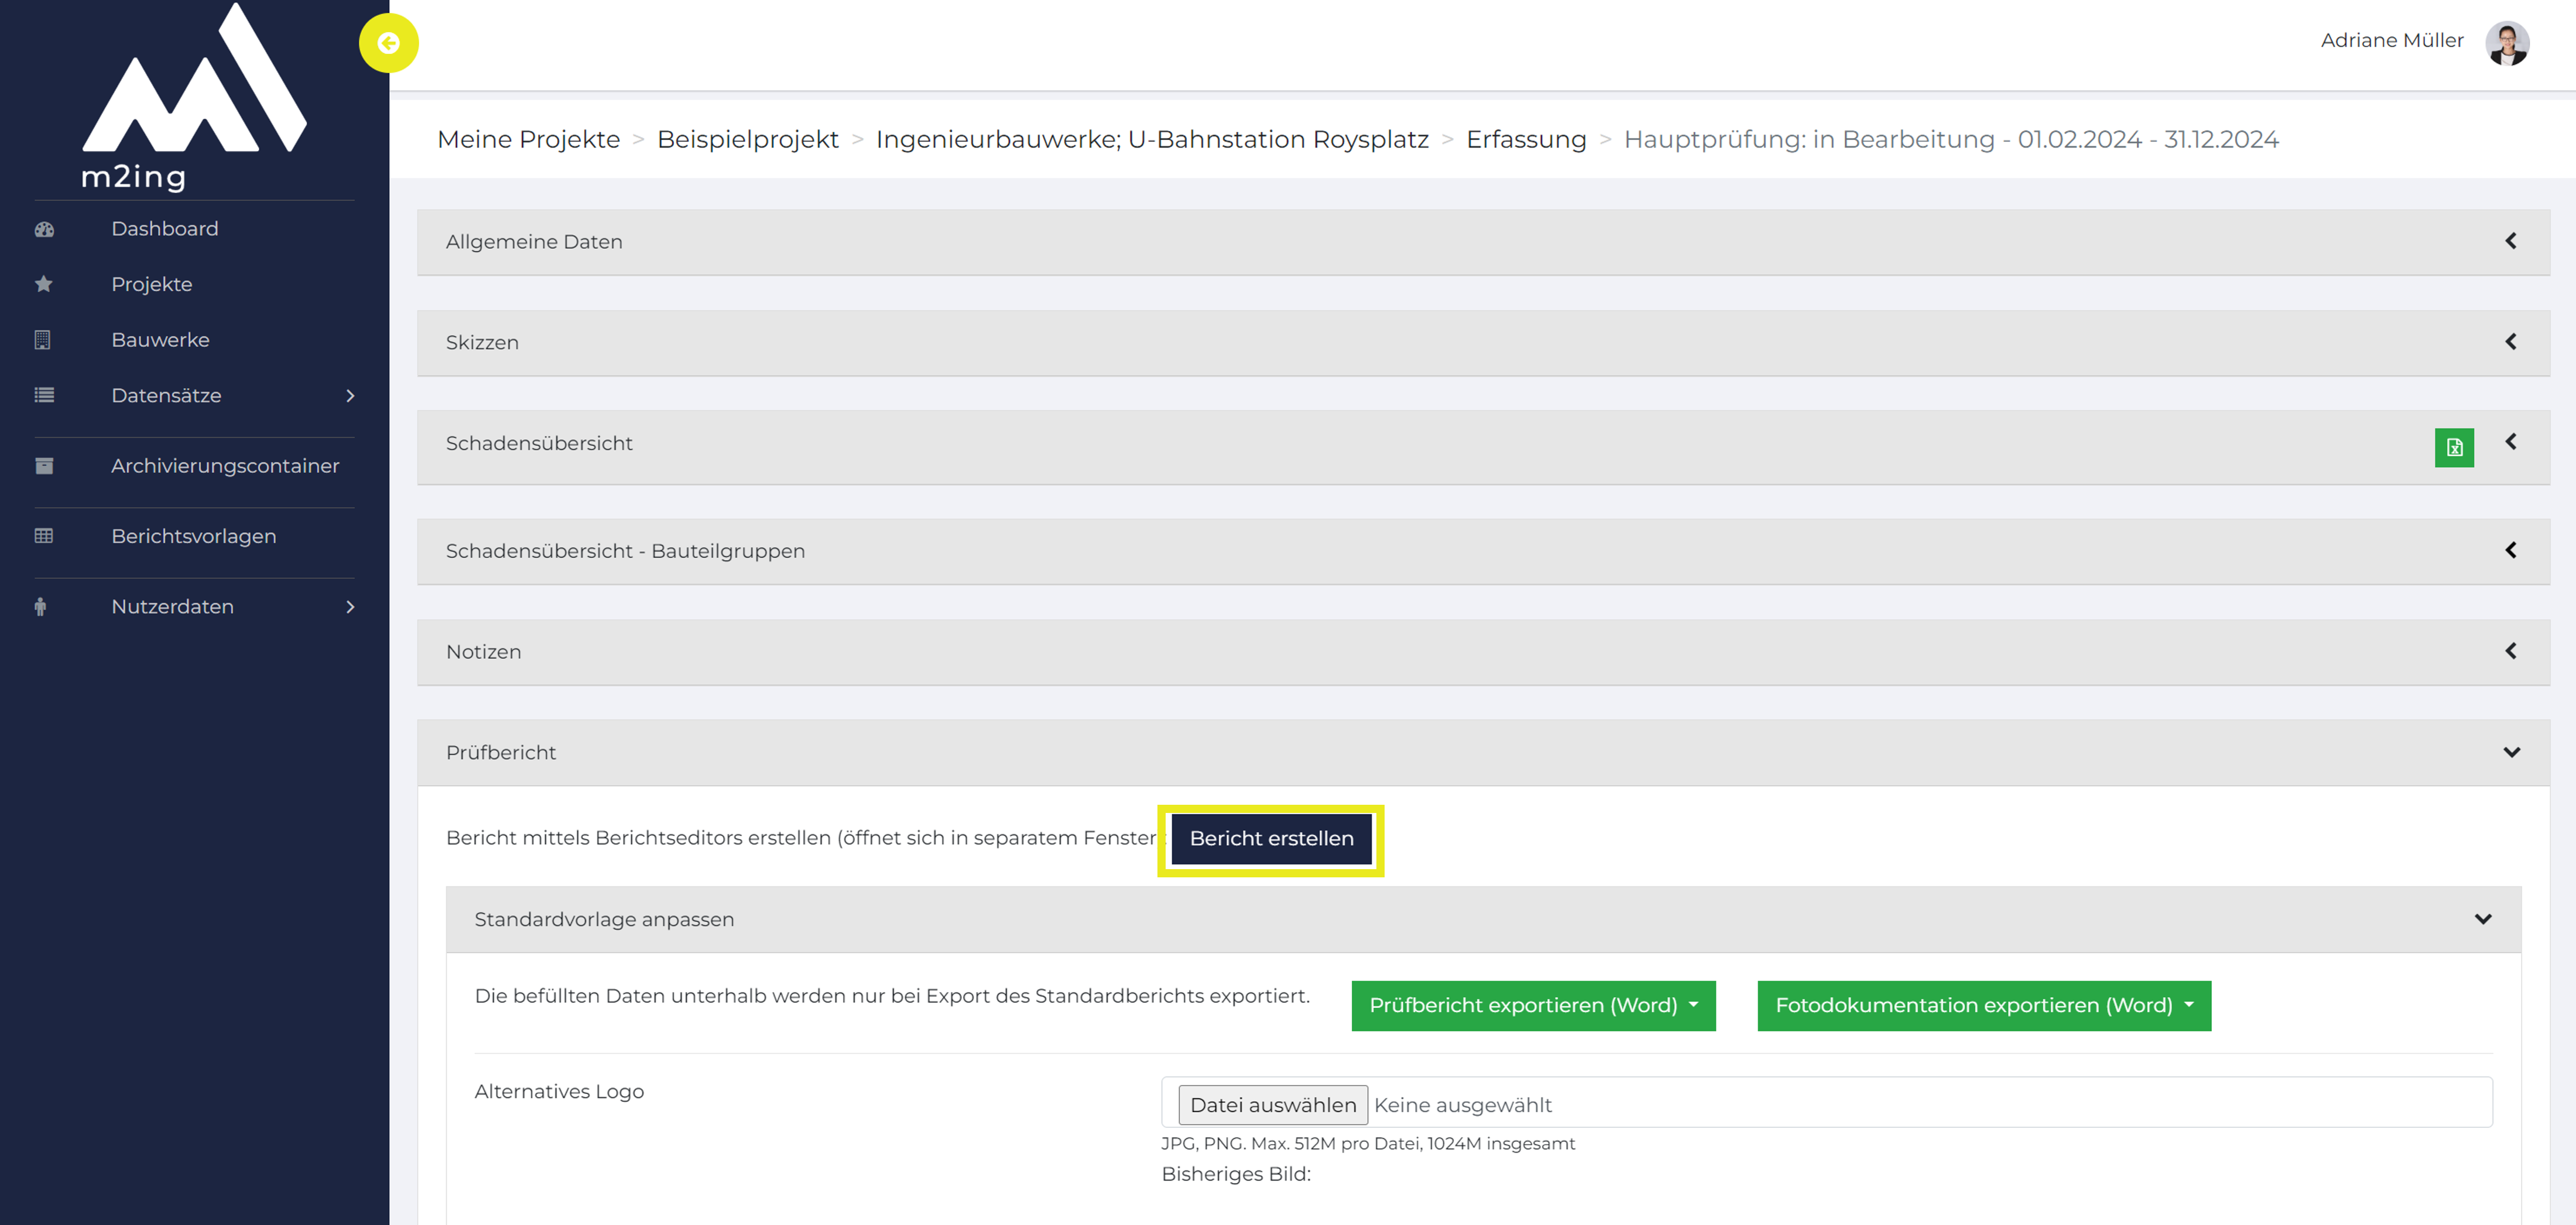Expand Allgemeine Daten section chevron
The image size is (2576, 1225).
pos(2510,241)
